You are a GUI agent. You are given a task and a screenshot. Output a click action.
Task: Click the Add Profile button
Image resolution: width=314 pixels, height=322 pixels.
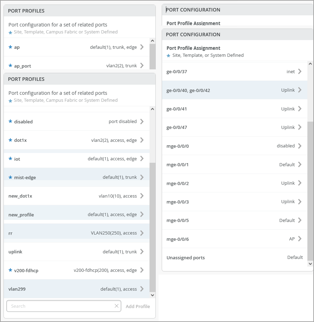(x=138, y=306)
